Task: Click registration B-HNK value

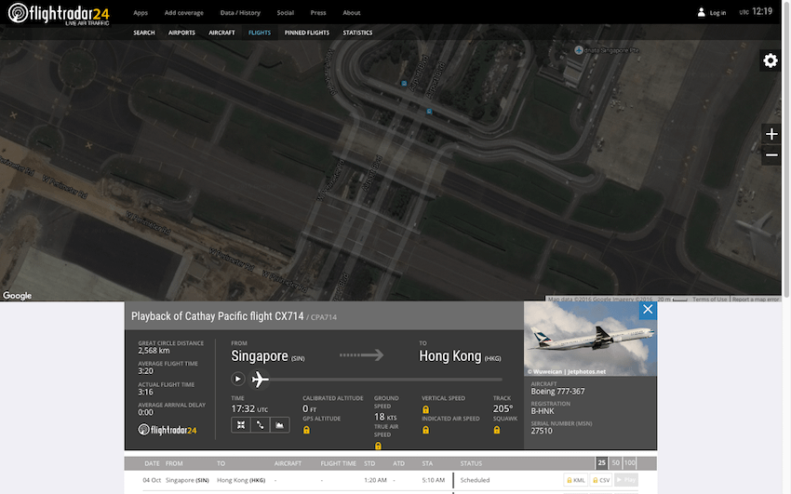Action: 543,411
